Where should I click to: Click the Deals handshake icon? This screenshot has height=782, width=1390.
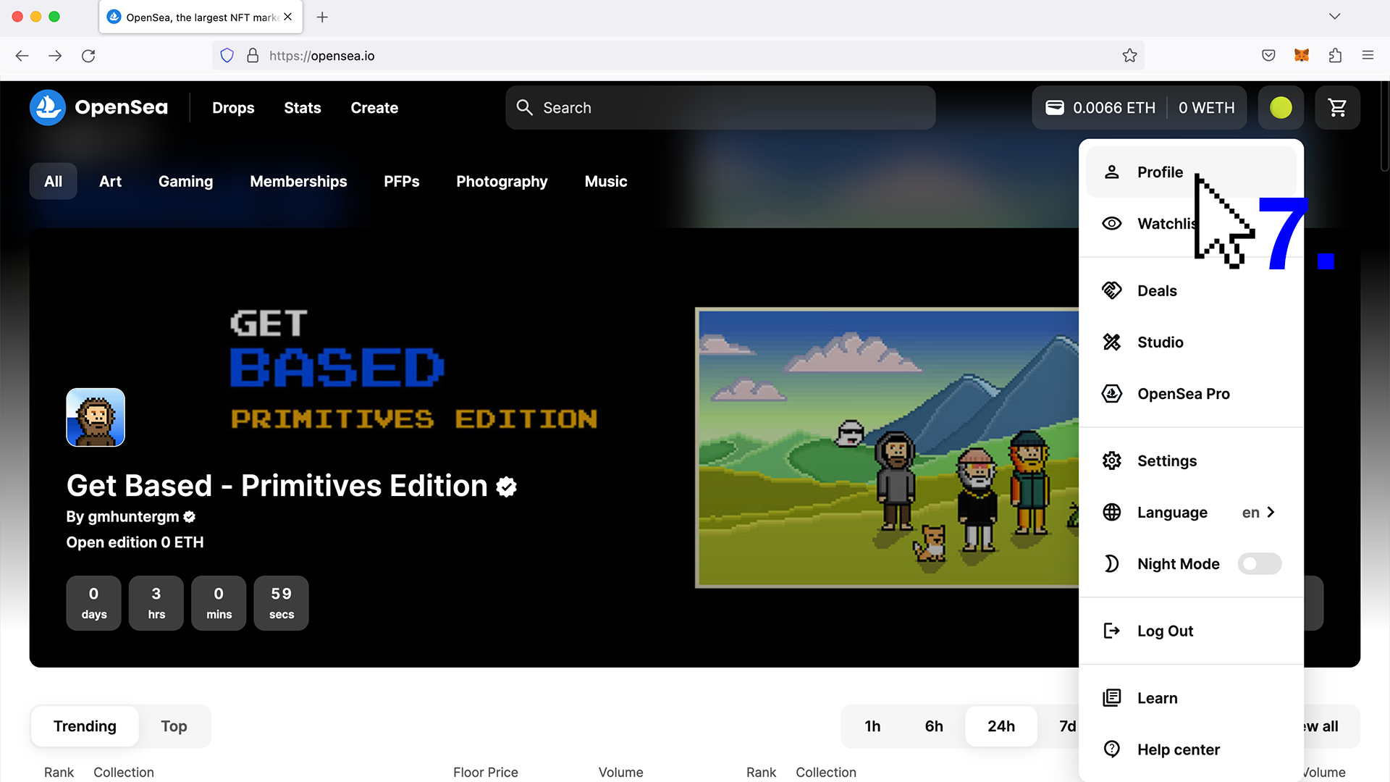(x=1112, y=291)
